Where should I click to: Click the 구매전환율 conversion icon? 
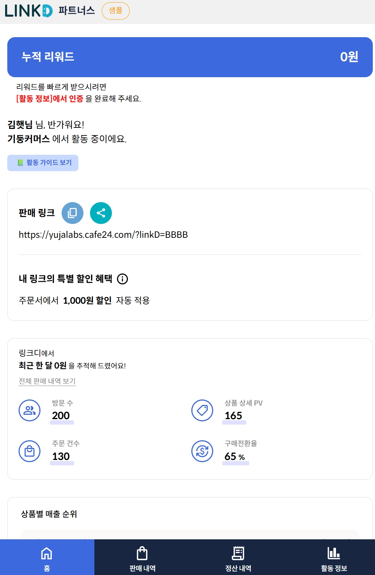[x=202, y=451]
